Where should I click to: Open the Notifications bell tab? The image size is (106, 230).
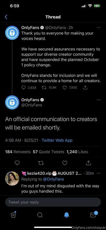tap(66, 215)
